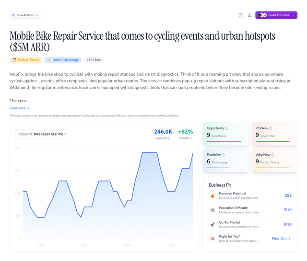Click the Feasibility info icon
307x261 pixels.
point(224,155)
